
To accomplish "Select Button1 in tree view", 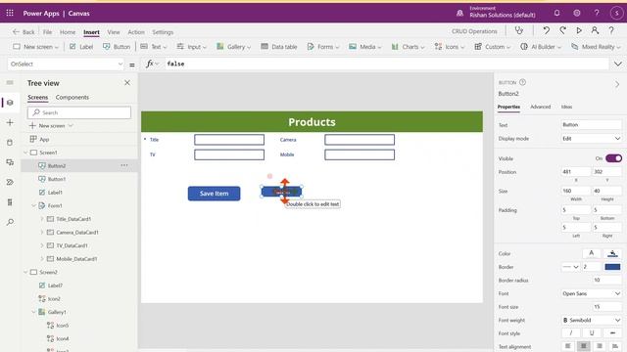I will pos(57,179).
